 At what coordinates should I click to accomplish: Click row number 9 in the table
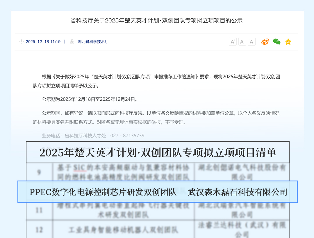tap(39, 172)
